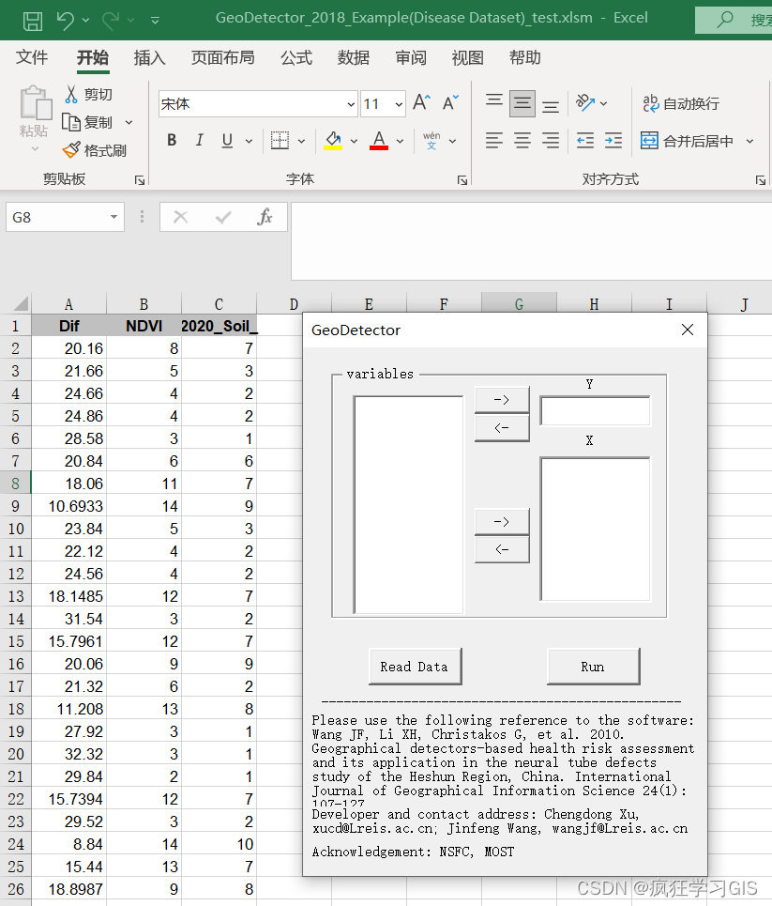Apply the red font color

click(x=379, y=141)
